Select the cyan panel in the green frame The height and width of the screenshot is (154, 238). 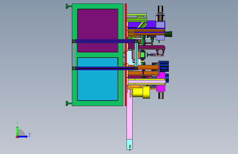coord(98,79)
